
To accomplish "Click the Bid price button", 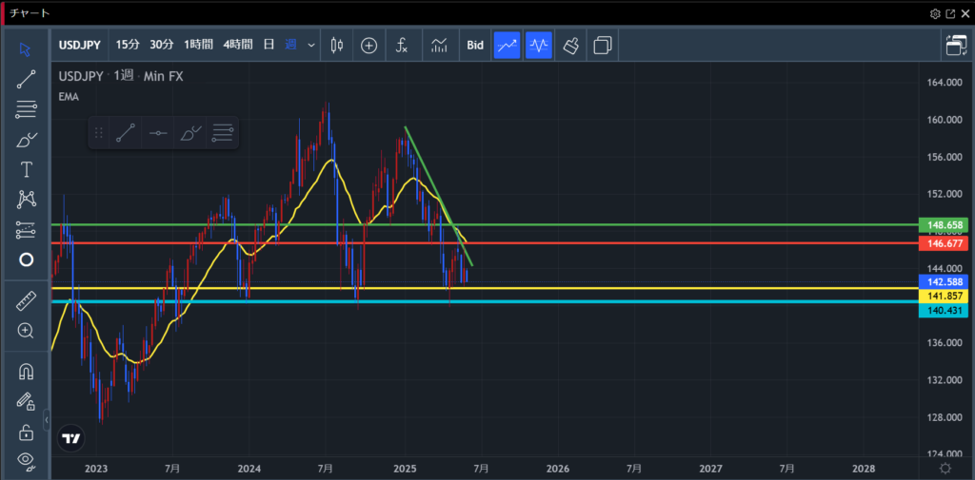I will [x=475, y=45].
